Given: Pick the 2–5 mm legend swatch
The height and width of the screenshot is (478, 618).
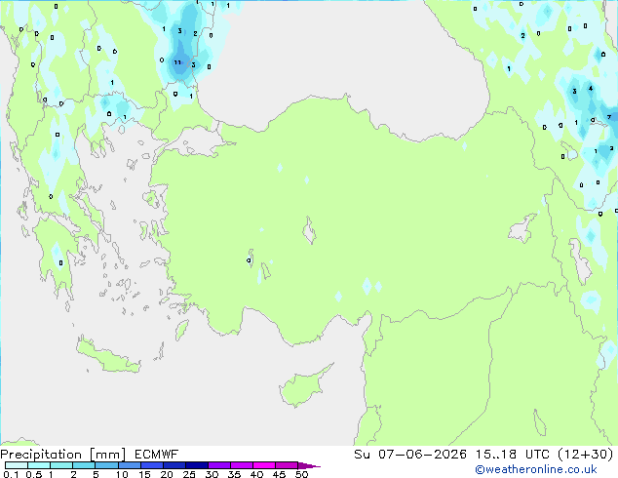Looking at the screenshot, I should pyautogui.click(x=84, y=465).
